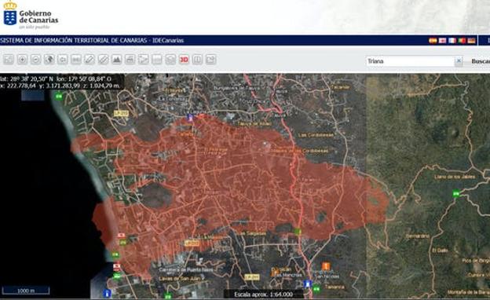
Task: Click the Las Cordobesas place label
Action: [x=316, y=135]
